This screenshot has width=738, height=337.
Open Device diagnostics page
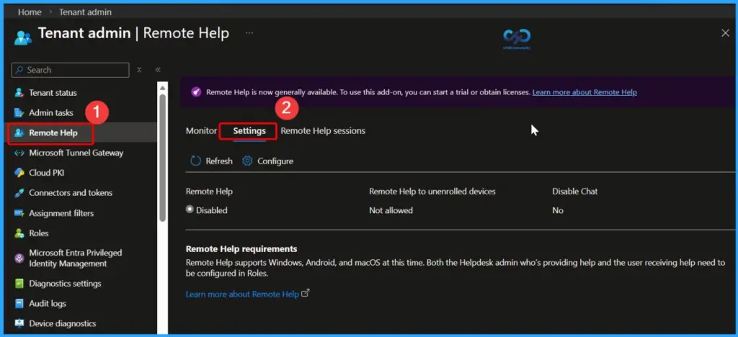(x=63, y=323)
